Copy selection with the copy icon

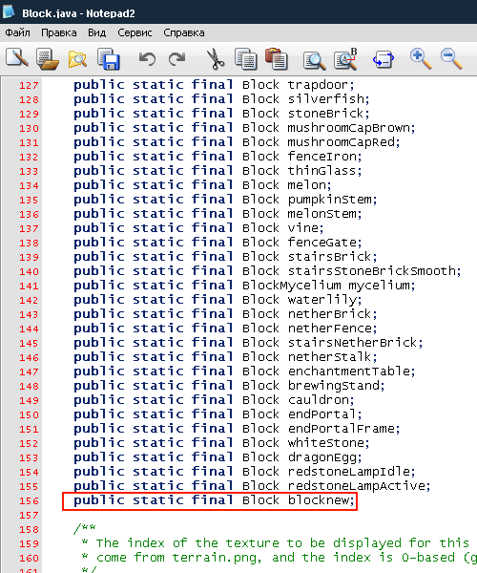click(x=245, y=58)
